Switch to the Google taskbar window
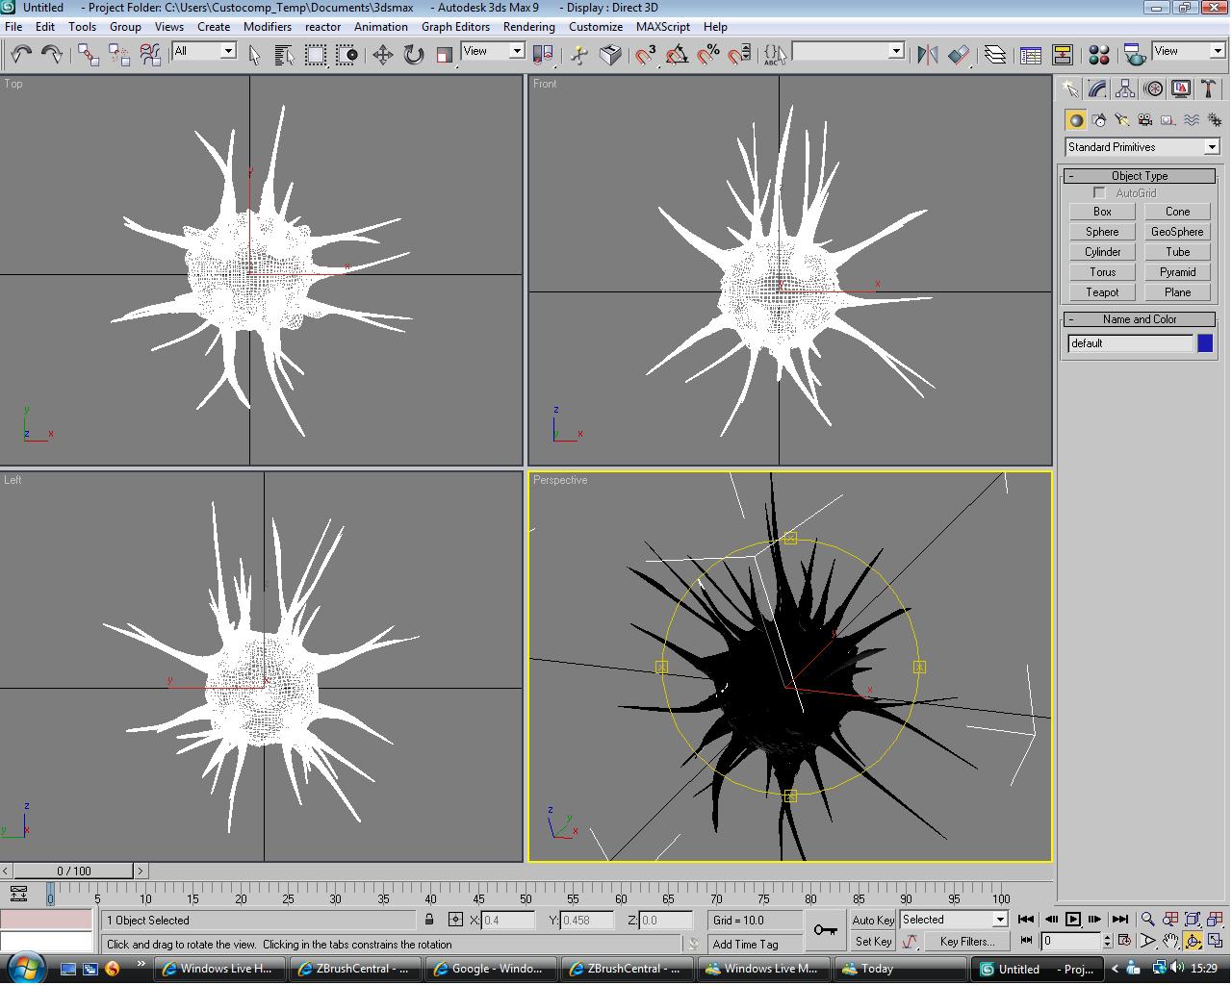The width and height of the screenshot is (1232, 985). click(489, 969)
